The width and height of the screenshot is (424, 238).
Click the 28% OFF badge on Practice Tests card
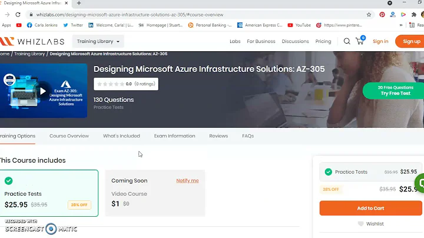[79, 205]
